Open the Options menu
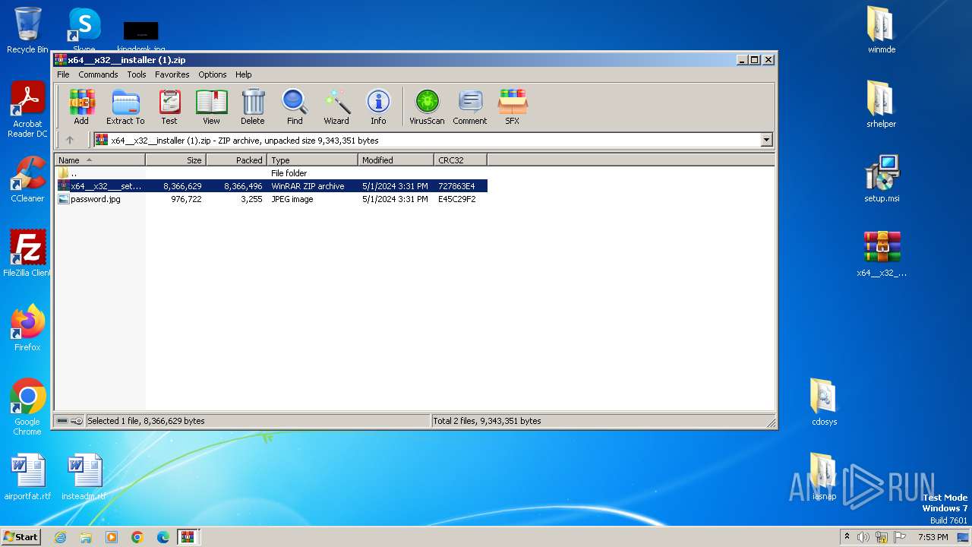Image resolution: width=972 pixels, height=547 pixels. coord(213,74)
